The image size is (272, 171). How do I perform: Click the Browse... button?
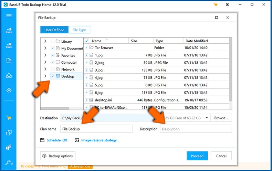click(x=221, y=118)
